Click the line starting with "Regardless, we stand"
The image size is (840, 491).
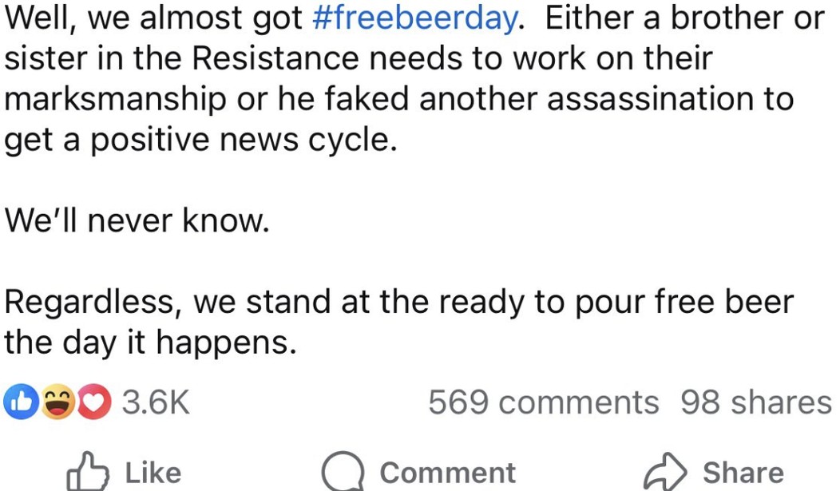click(399, 302)
